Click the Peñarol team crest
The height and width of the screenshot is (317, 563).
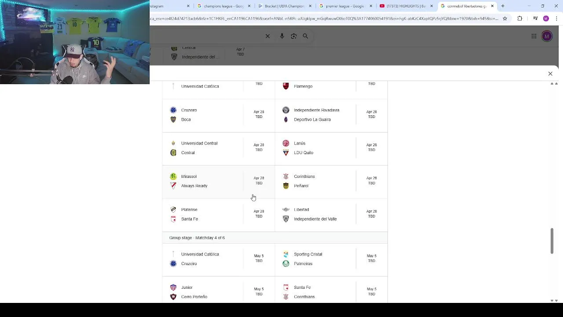[x=286, y=186]
